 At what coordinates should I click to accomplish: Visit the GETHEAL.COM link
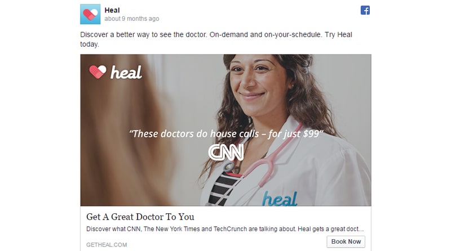[107, 245]
